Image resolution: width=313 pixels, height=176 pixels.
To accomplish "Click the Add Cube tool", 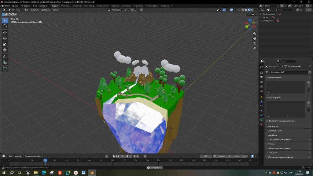I will click(5, 69).
